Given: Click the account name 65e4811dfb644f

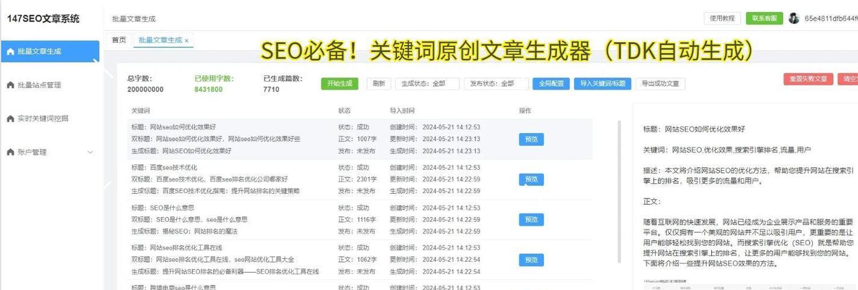Looking at the screenshot, I should click(x=831, y=19).
